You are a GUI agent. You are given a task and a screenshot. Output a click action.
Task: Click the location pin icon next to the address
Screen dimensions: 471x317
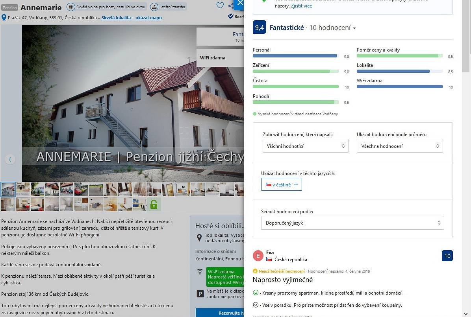[x=3, y=17]
